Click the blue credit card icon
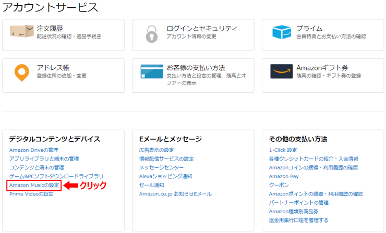 (152, 71)
